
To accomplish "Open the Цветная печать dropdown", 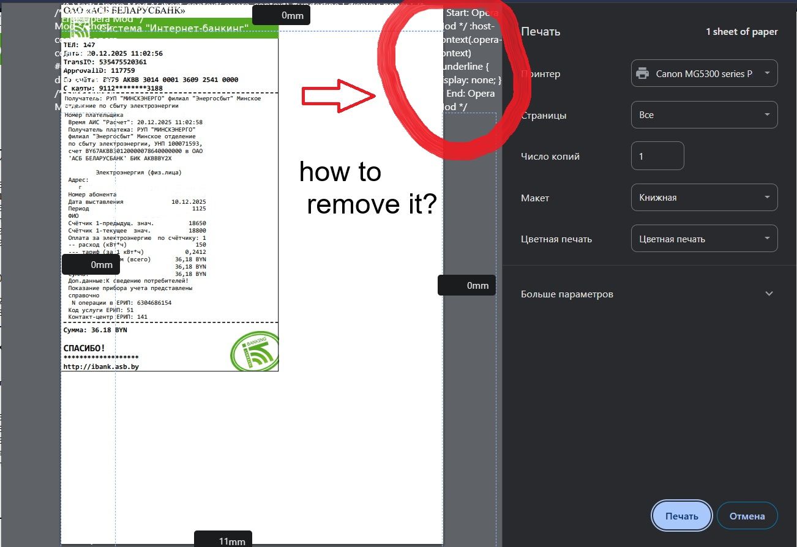I will [704, 239].
